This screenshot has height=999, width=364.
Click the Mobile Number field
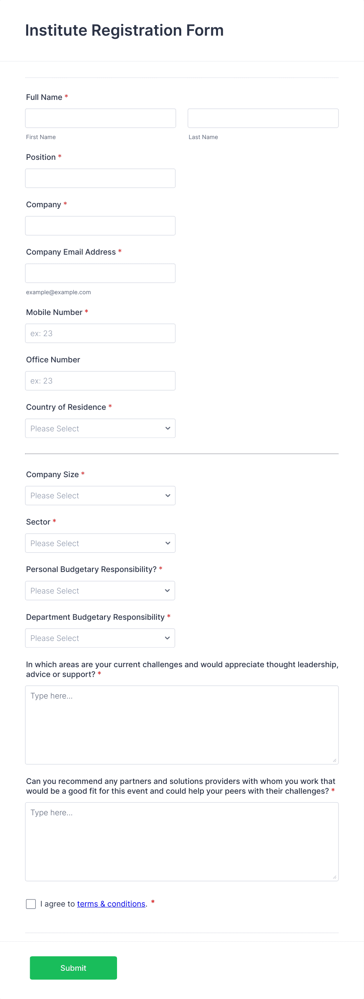click(100, 333)
